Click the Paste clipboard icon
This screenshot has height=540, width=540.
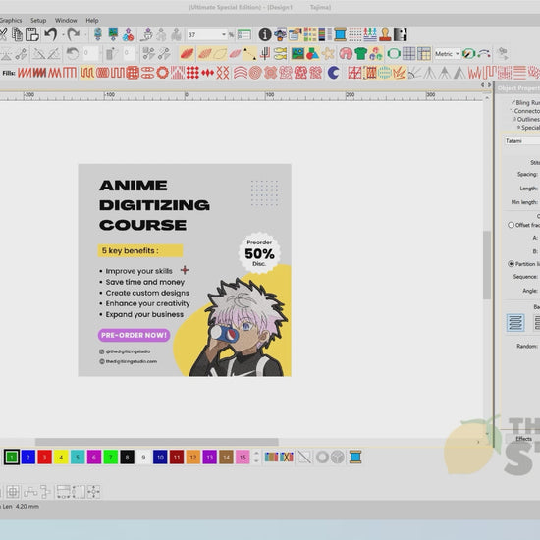click(x=32, y=34)
